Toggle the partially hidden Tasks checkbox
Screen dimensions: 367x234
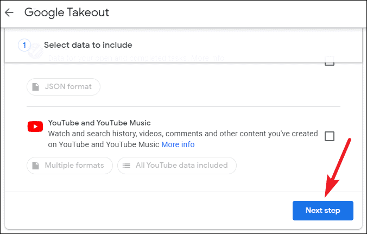(329, 61)
